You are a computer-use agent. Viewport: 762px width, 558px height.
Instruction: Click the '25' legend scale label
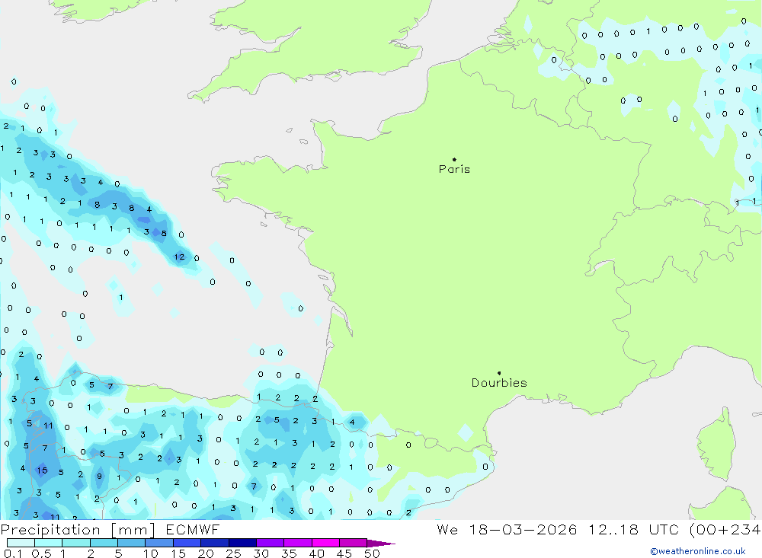pyautogui.click(x=233, y=553)
